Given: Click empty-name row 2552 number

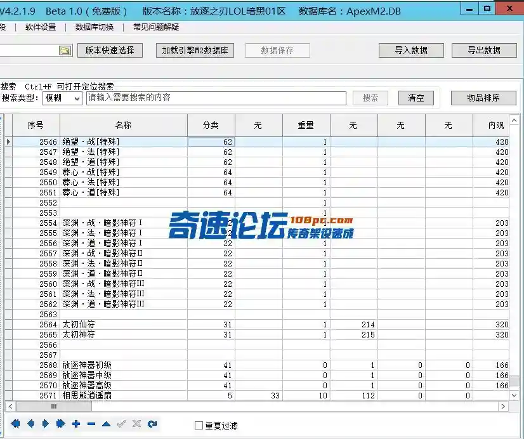Looking at the screenshot, I should (x=36, y=203).
